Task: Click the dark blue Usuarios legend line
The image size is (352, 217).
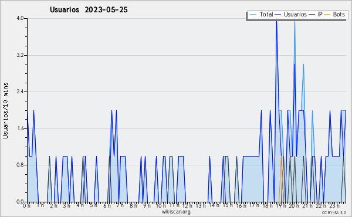Action: click(x=278, y=15)
